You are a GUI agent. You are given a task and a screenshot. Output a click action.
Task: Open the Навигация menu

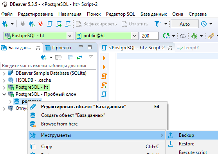click(70, 14)
